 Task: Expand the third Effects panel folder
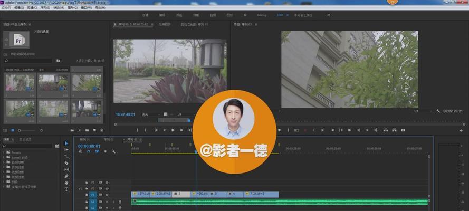(4, 162)
